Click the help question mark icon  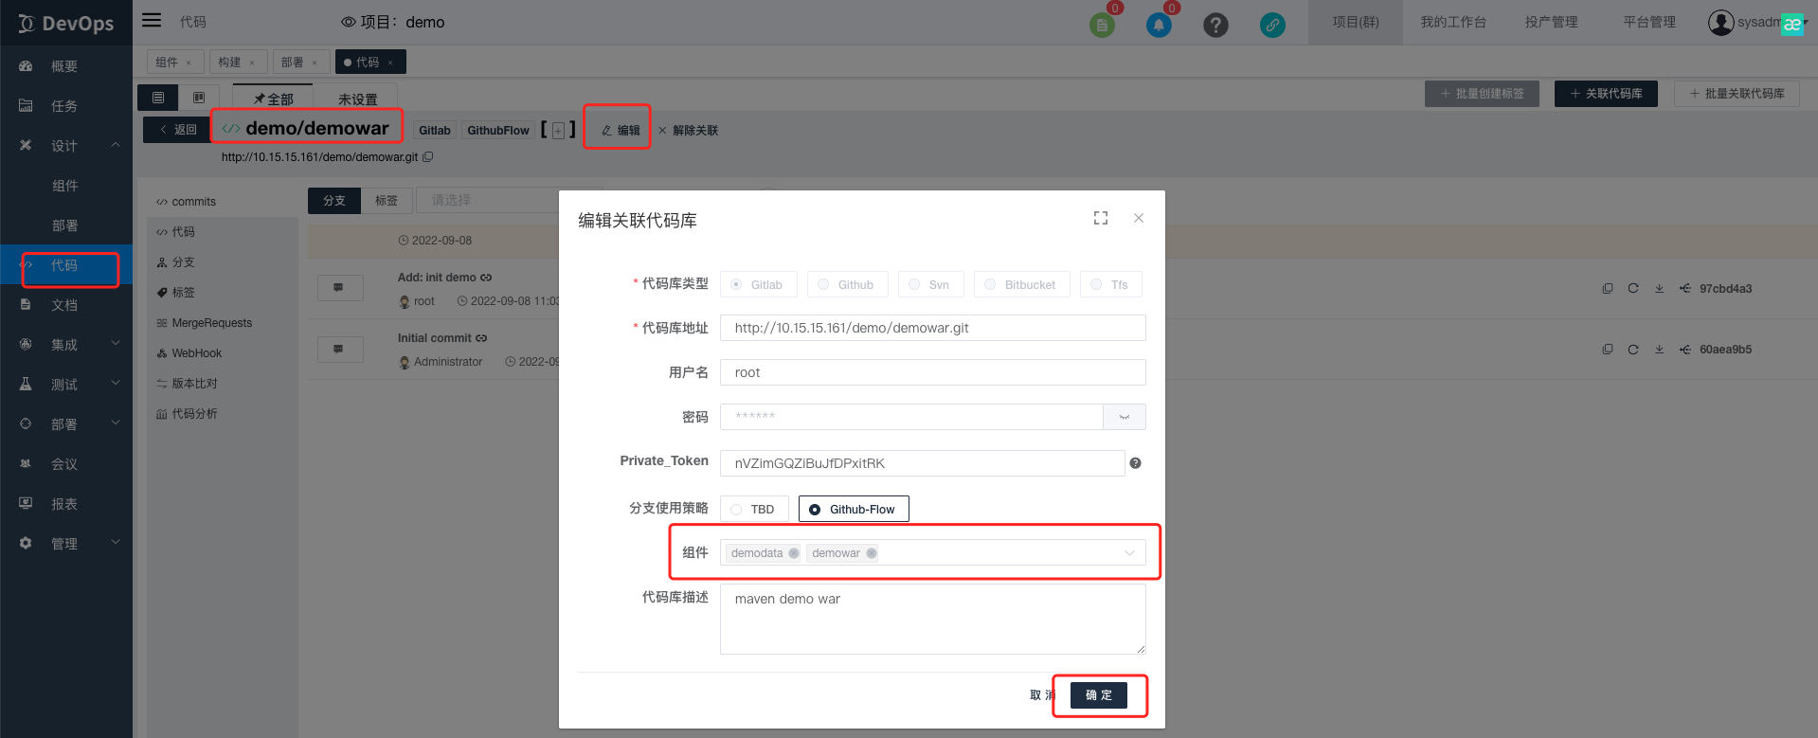click(1215, 26)
